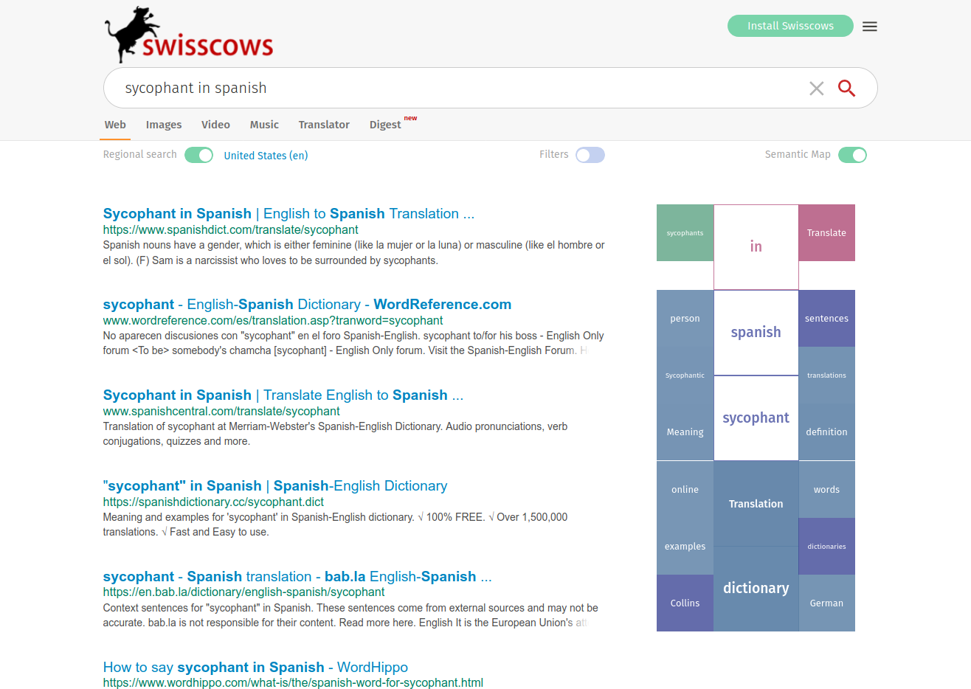Click the en.bab.la URL
This screenshot has height=689, width=971.
(243, 592)
